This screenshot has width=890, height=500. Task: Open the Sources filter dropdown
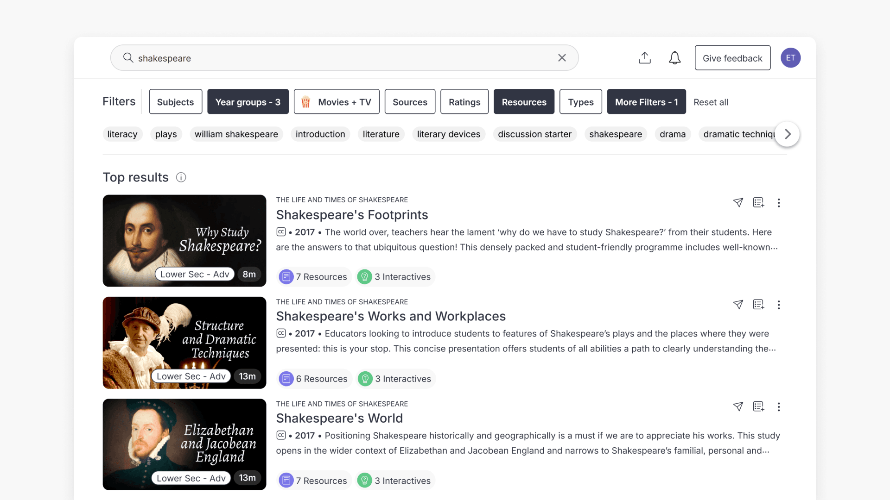[410, 102]
